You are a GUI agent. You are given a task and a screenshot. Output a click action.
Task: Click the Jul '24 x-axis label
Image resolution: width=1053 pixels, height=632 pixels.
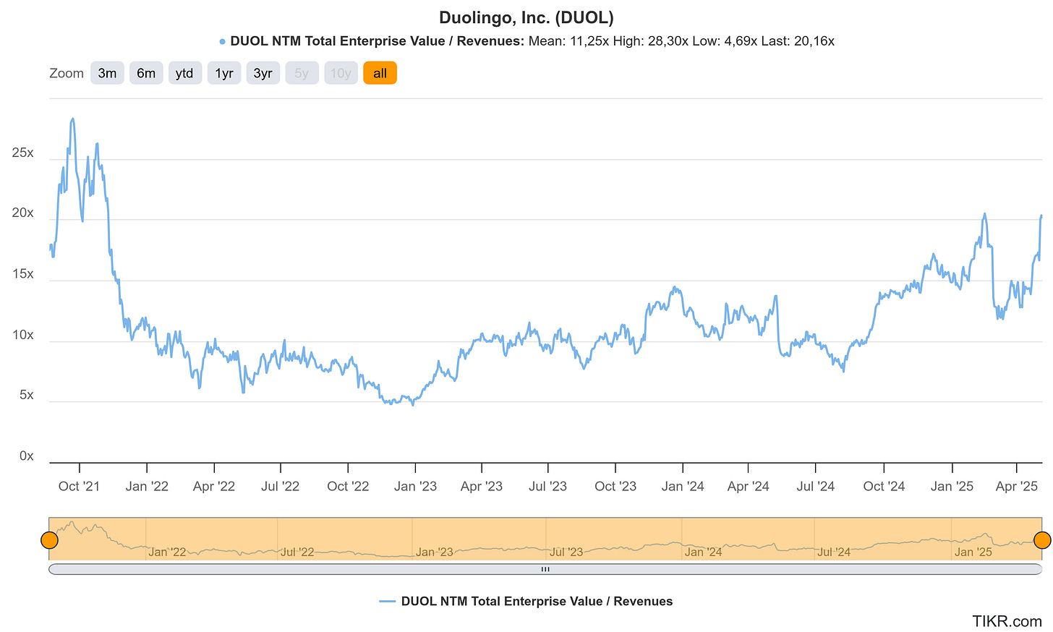pyautogui.click(x=816, y=486)
